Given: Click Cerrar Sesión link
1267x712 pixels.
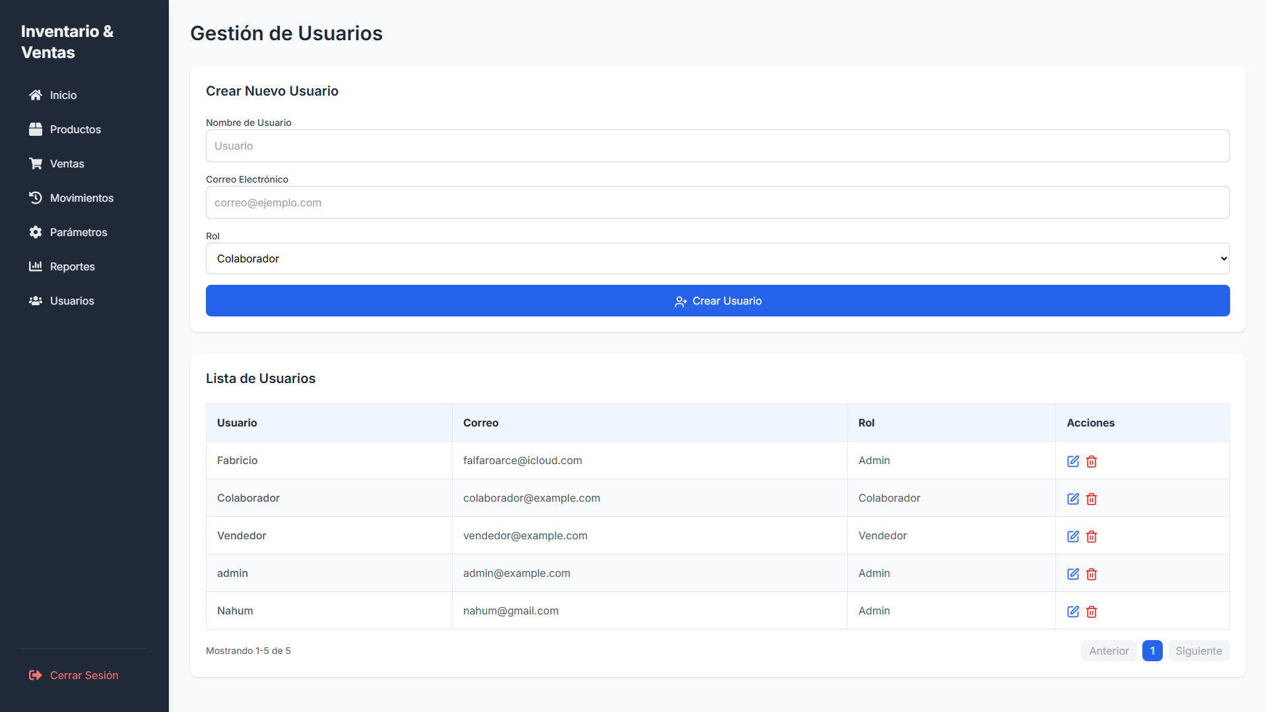Looking at the screenshot, I should (x=84, y=675).
